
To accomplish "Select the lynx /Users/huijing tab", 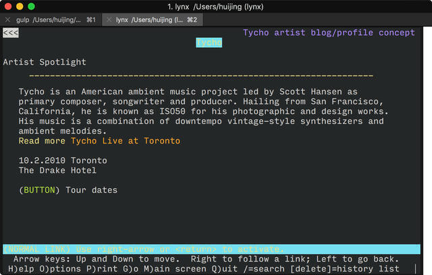I will point(153,20).
